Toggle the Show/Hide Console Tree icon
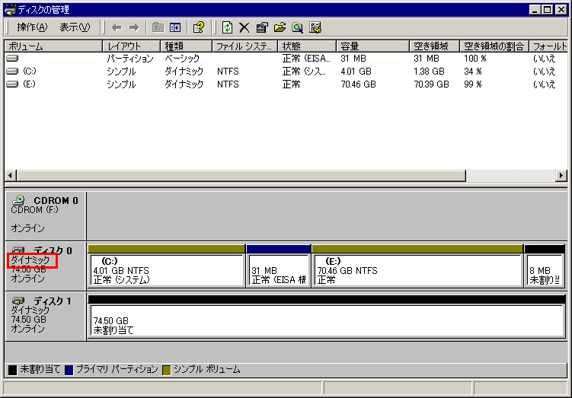572x398 pixels. [x=175, y=27]
